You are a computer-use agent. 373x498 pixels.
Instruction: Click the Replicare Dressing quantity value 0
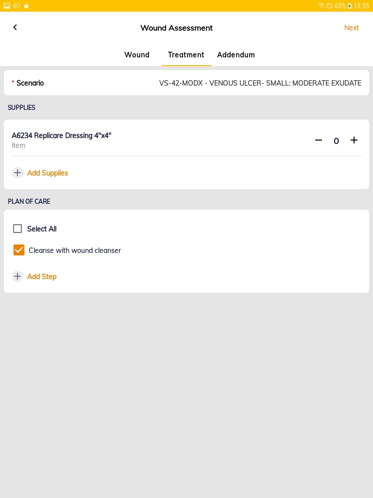tap(336, 141)
